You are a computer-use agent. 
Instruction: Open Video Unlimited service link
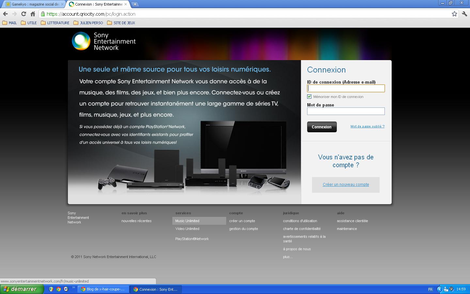[x=187, y=229]
